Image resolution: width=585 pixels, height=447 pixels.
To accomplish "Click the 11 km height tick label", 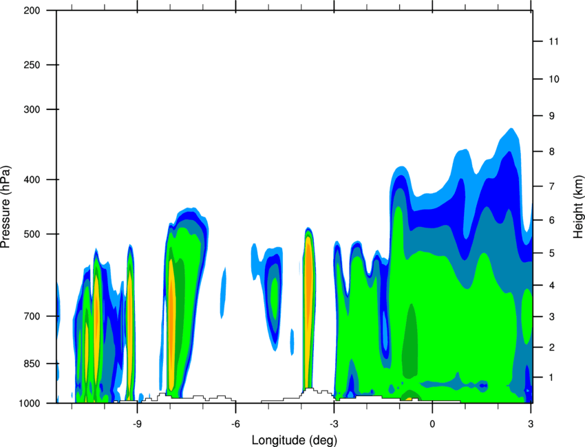I will click(x=553, y=41).
